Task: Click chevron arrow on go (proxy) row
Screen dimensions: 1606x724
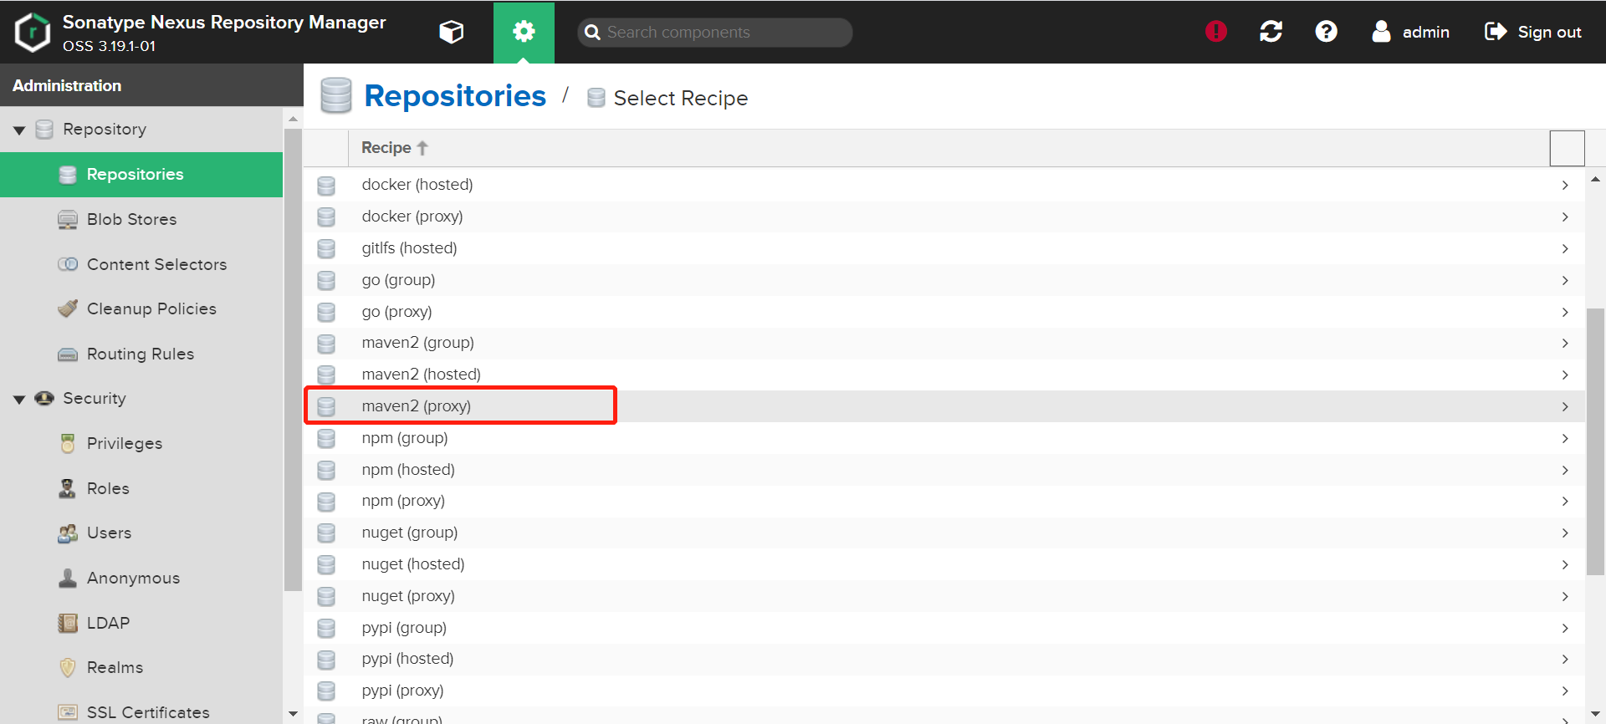Action: pos(1565,312)
